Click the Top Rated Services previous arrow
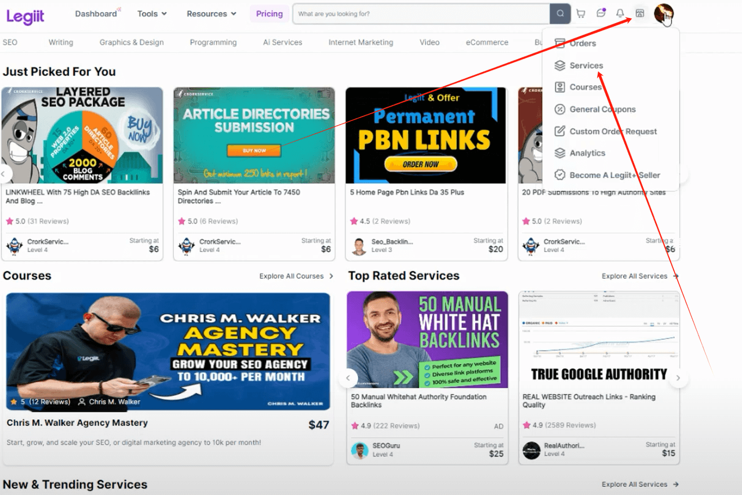742x495 pixels. click(x=348, y=378)
